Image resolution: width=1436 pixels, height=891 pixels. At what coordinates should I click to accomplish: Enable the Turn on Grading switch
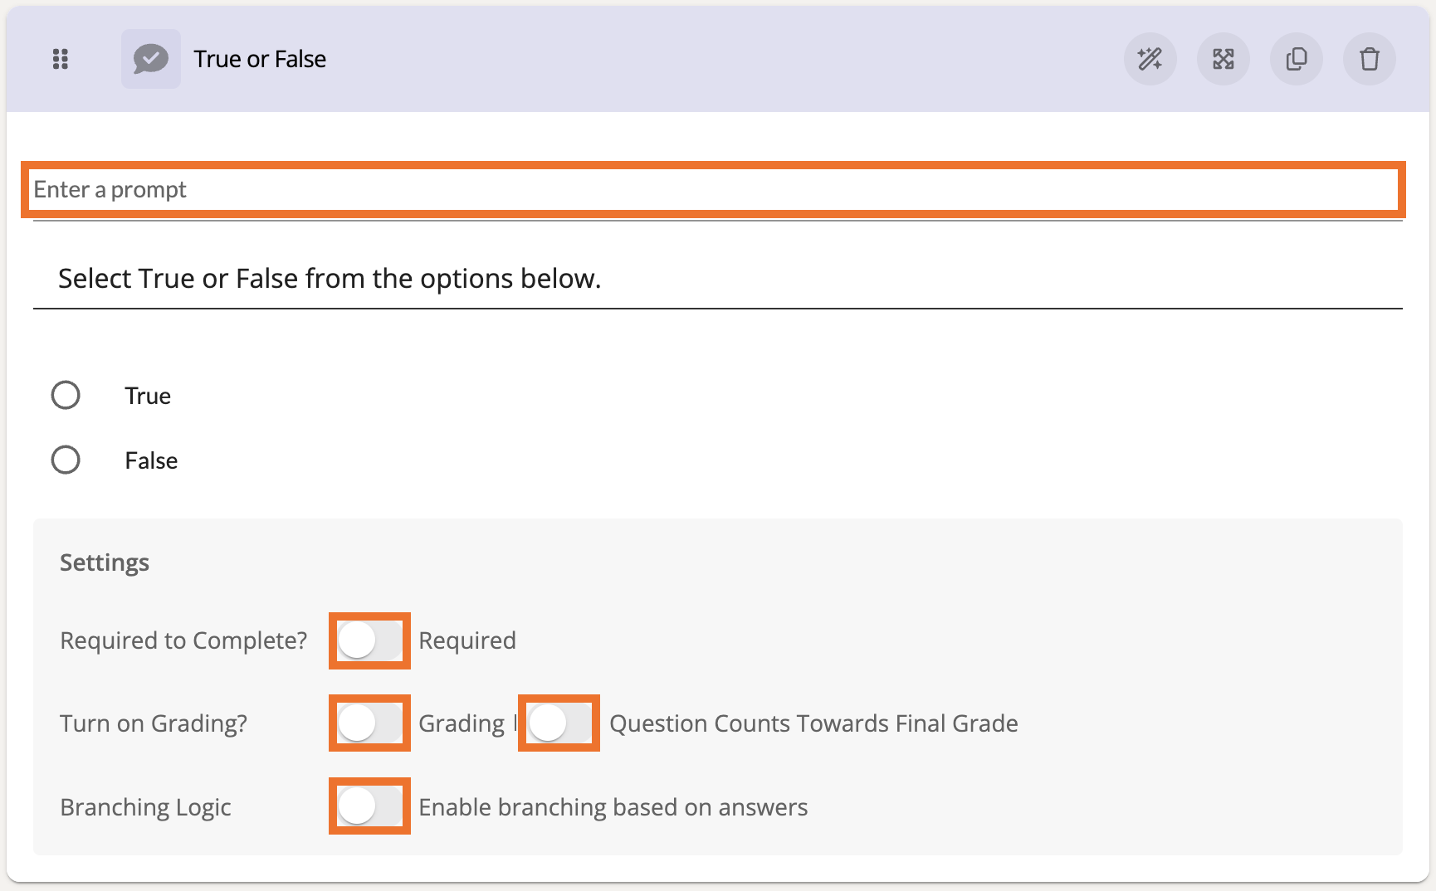pyautogui.click(x=369, y=723)
